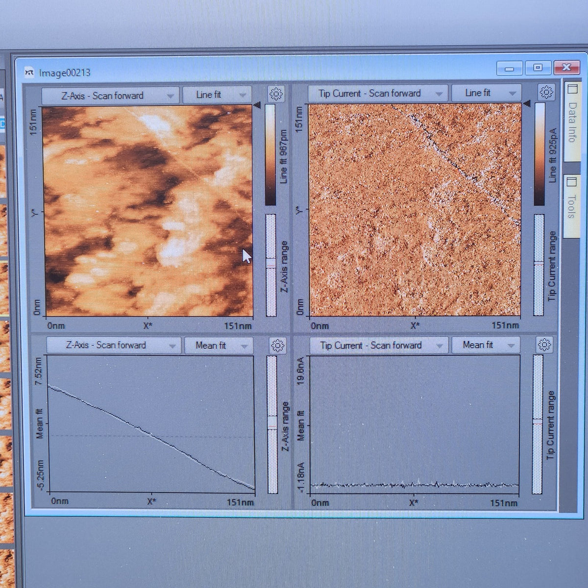
Task: Open settings gear of Tip Current line chart
Action: [x=544, y=345]
